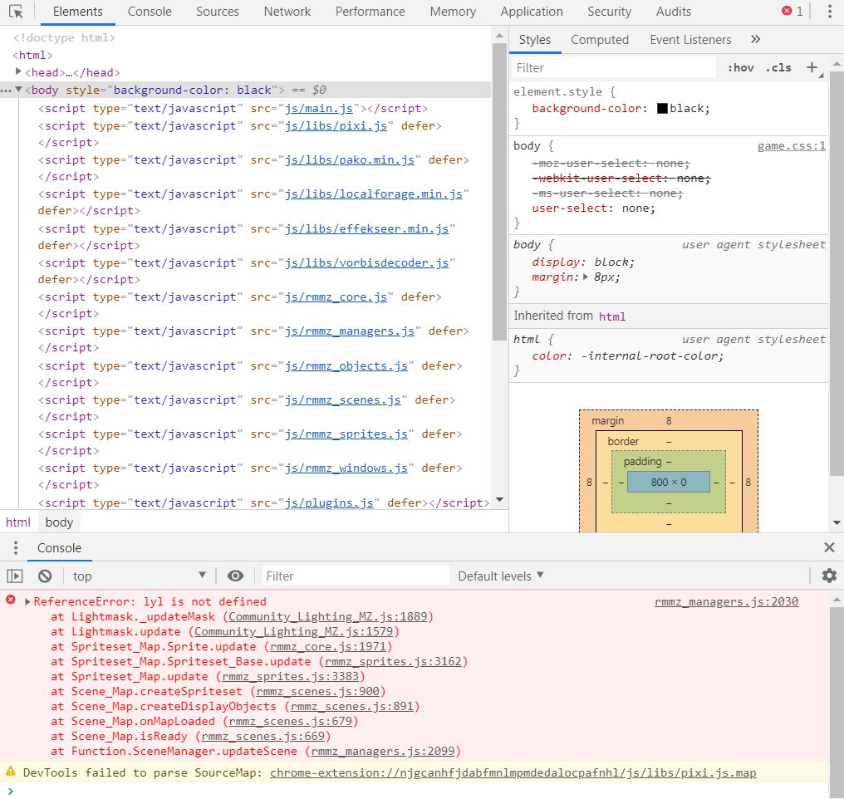Open the js/libs/pixi.js script link
This screenshot has height=799, width=844.
[x=336, y=125]
